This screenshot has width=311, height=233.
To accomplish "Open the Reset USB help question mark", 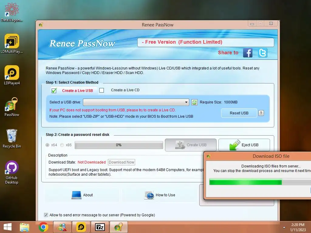I will [x=261, y=113].
